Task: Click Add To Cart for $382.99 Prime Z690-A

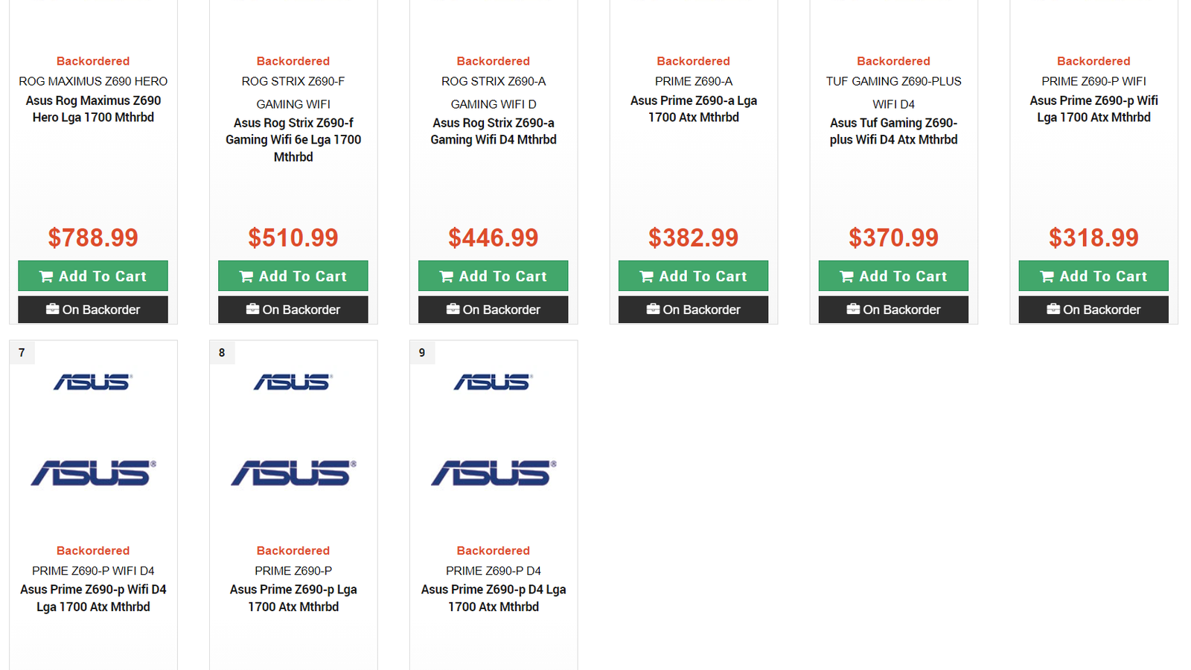Action: [693, 276]
